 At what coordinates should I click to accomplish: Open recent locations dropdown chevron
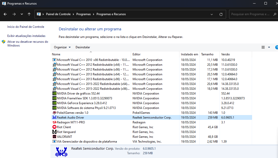(22, 14)
